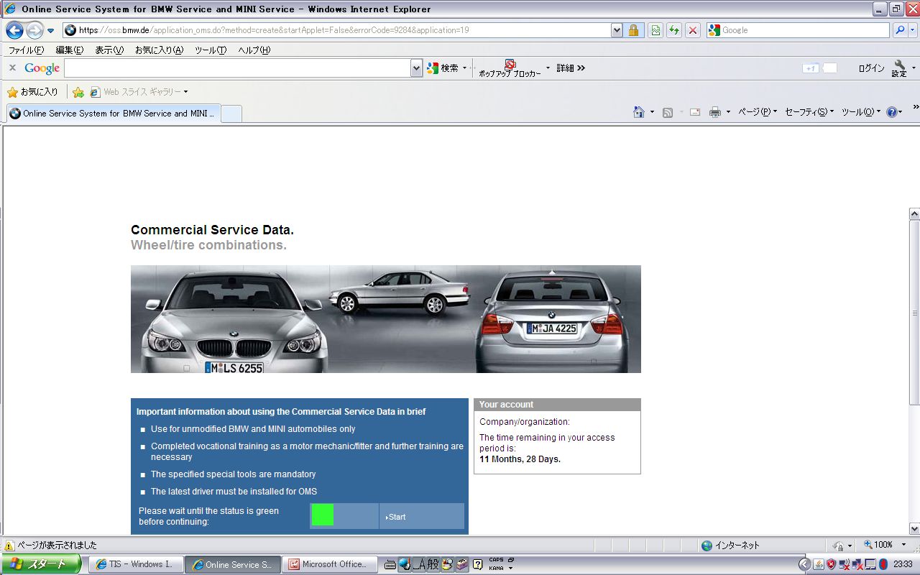Open the お気に入り(A) menu
This screenshot has height=575, width=920.
pos(159,50)
